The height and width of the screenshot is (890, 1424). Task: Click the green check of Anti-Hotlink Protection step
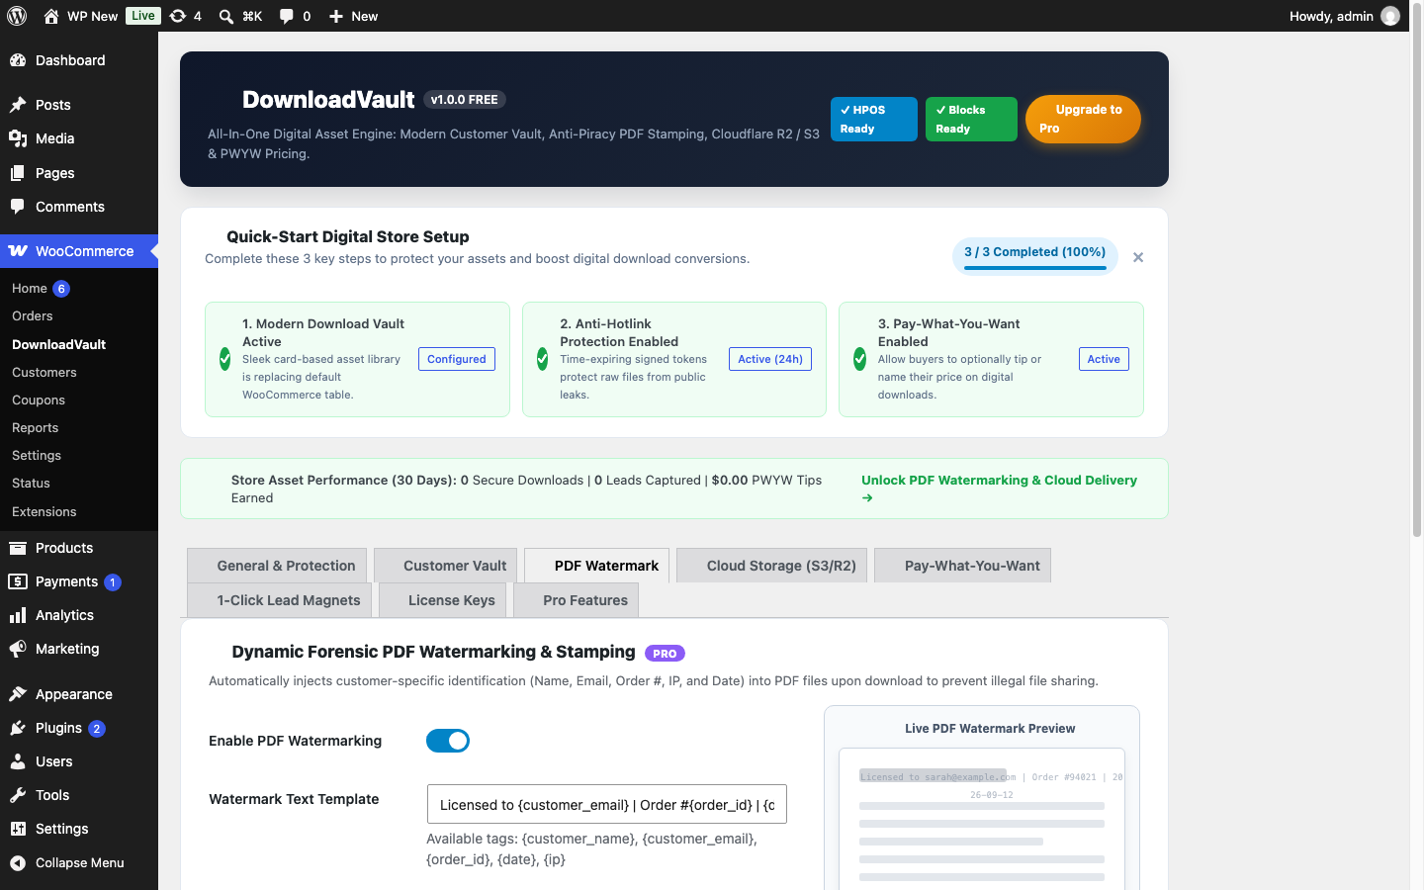(x=543, y=359)
